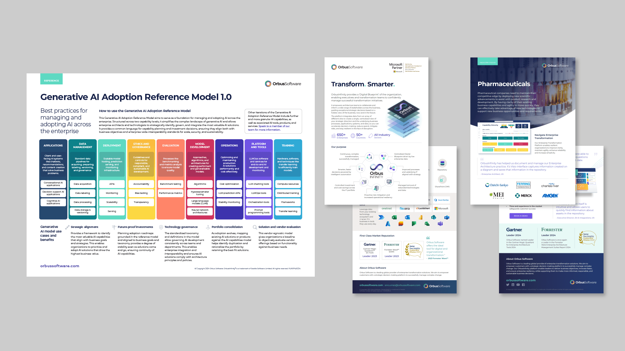
Task: Click the OrbusSoftware logo on reference model
Action: pos(283,84)
